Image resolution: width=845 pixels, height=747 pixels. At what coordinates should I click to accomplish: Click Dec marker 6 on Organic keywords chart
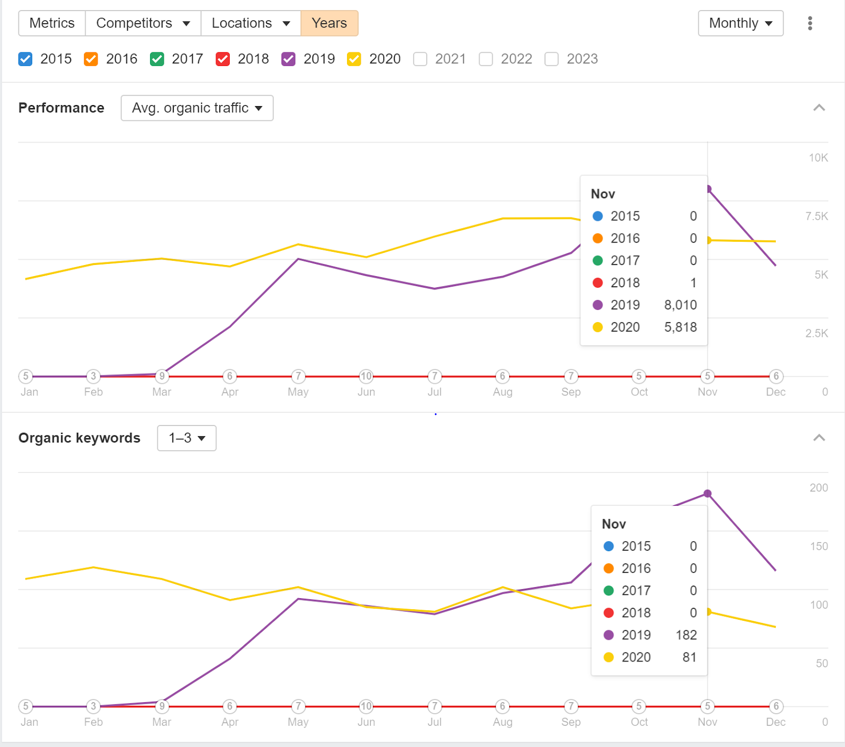[776, 706]
